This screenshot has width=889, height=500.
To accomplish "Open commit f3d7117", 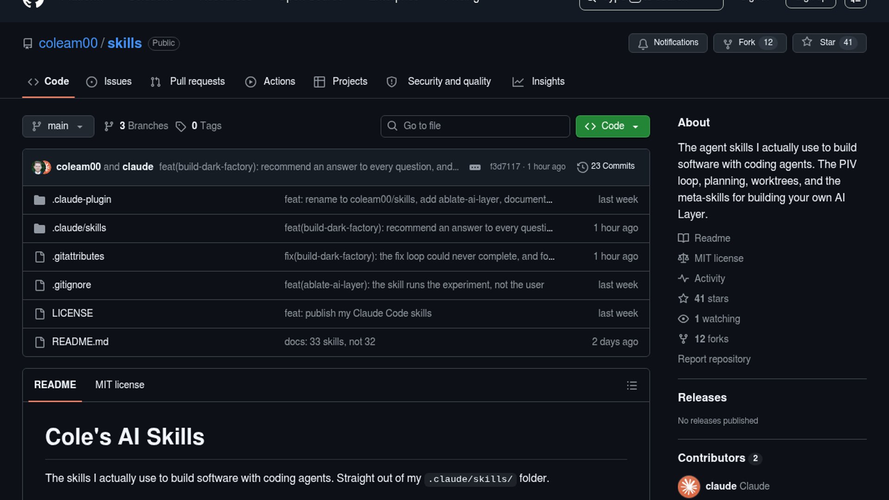I will (x=505, y=167).
